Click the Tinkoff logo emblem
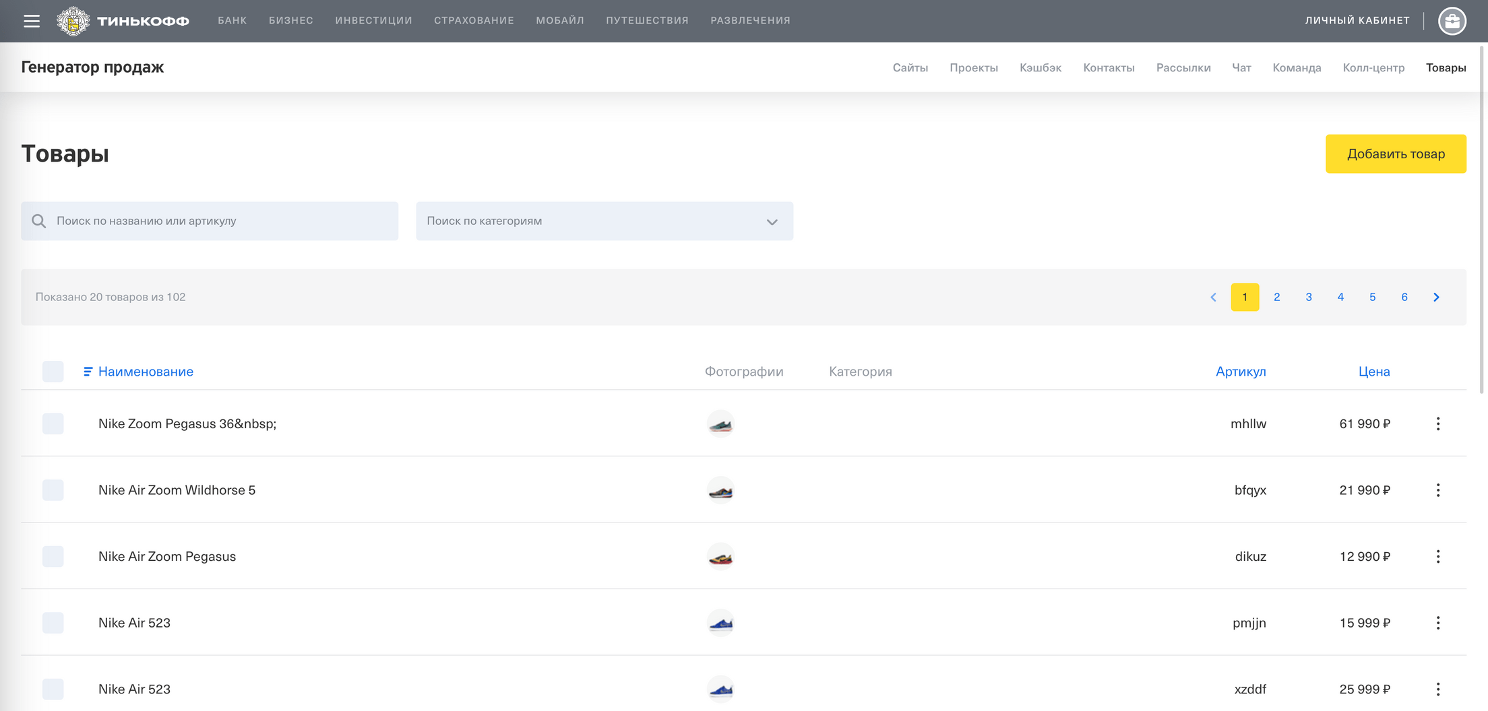Screen dimensions: 1488x711 pyautogui.click(x=73, y=21)
